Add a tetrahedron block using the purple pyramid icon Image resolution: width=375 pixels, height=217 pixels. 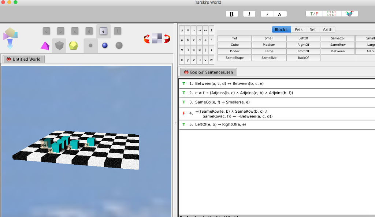tap(45, 45)
